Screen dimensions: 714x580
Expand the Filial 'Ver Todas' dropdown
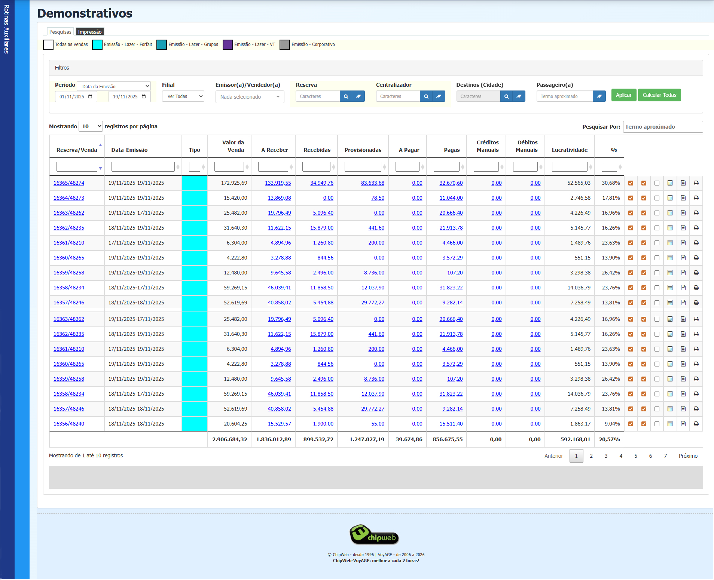point(183,96)
